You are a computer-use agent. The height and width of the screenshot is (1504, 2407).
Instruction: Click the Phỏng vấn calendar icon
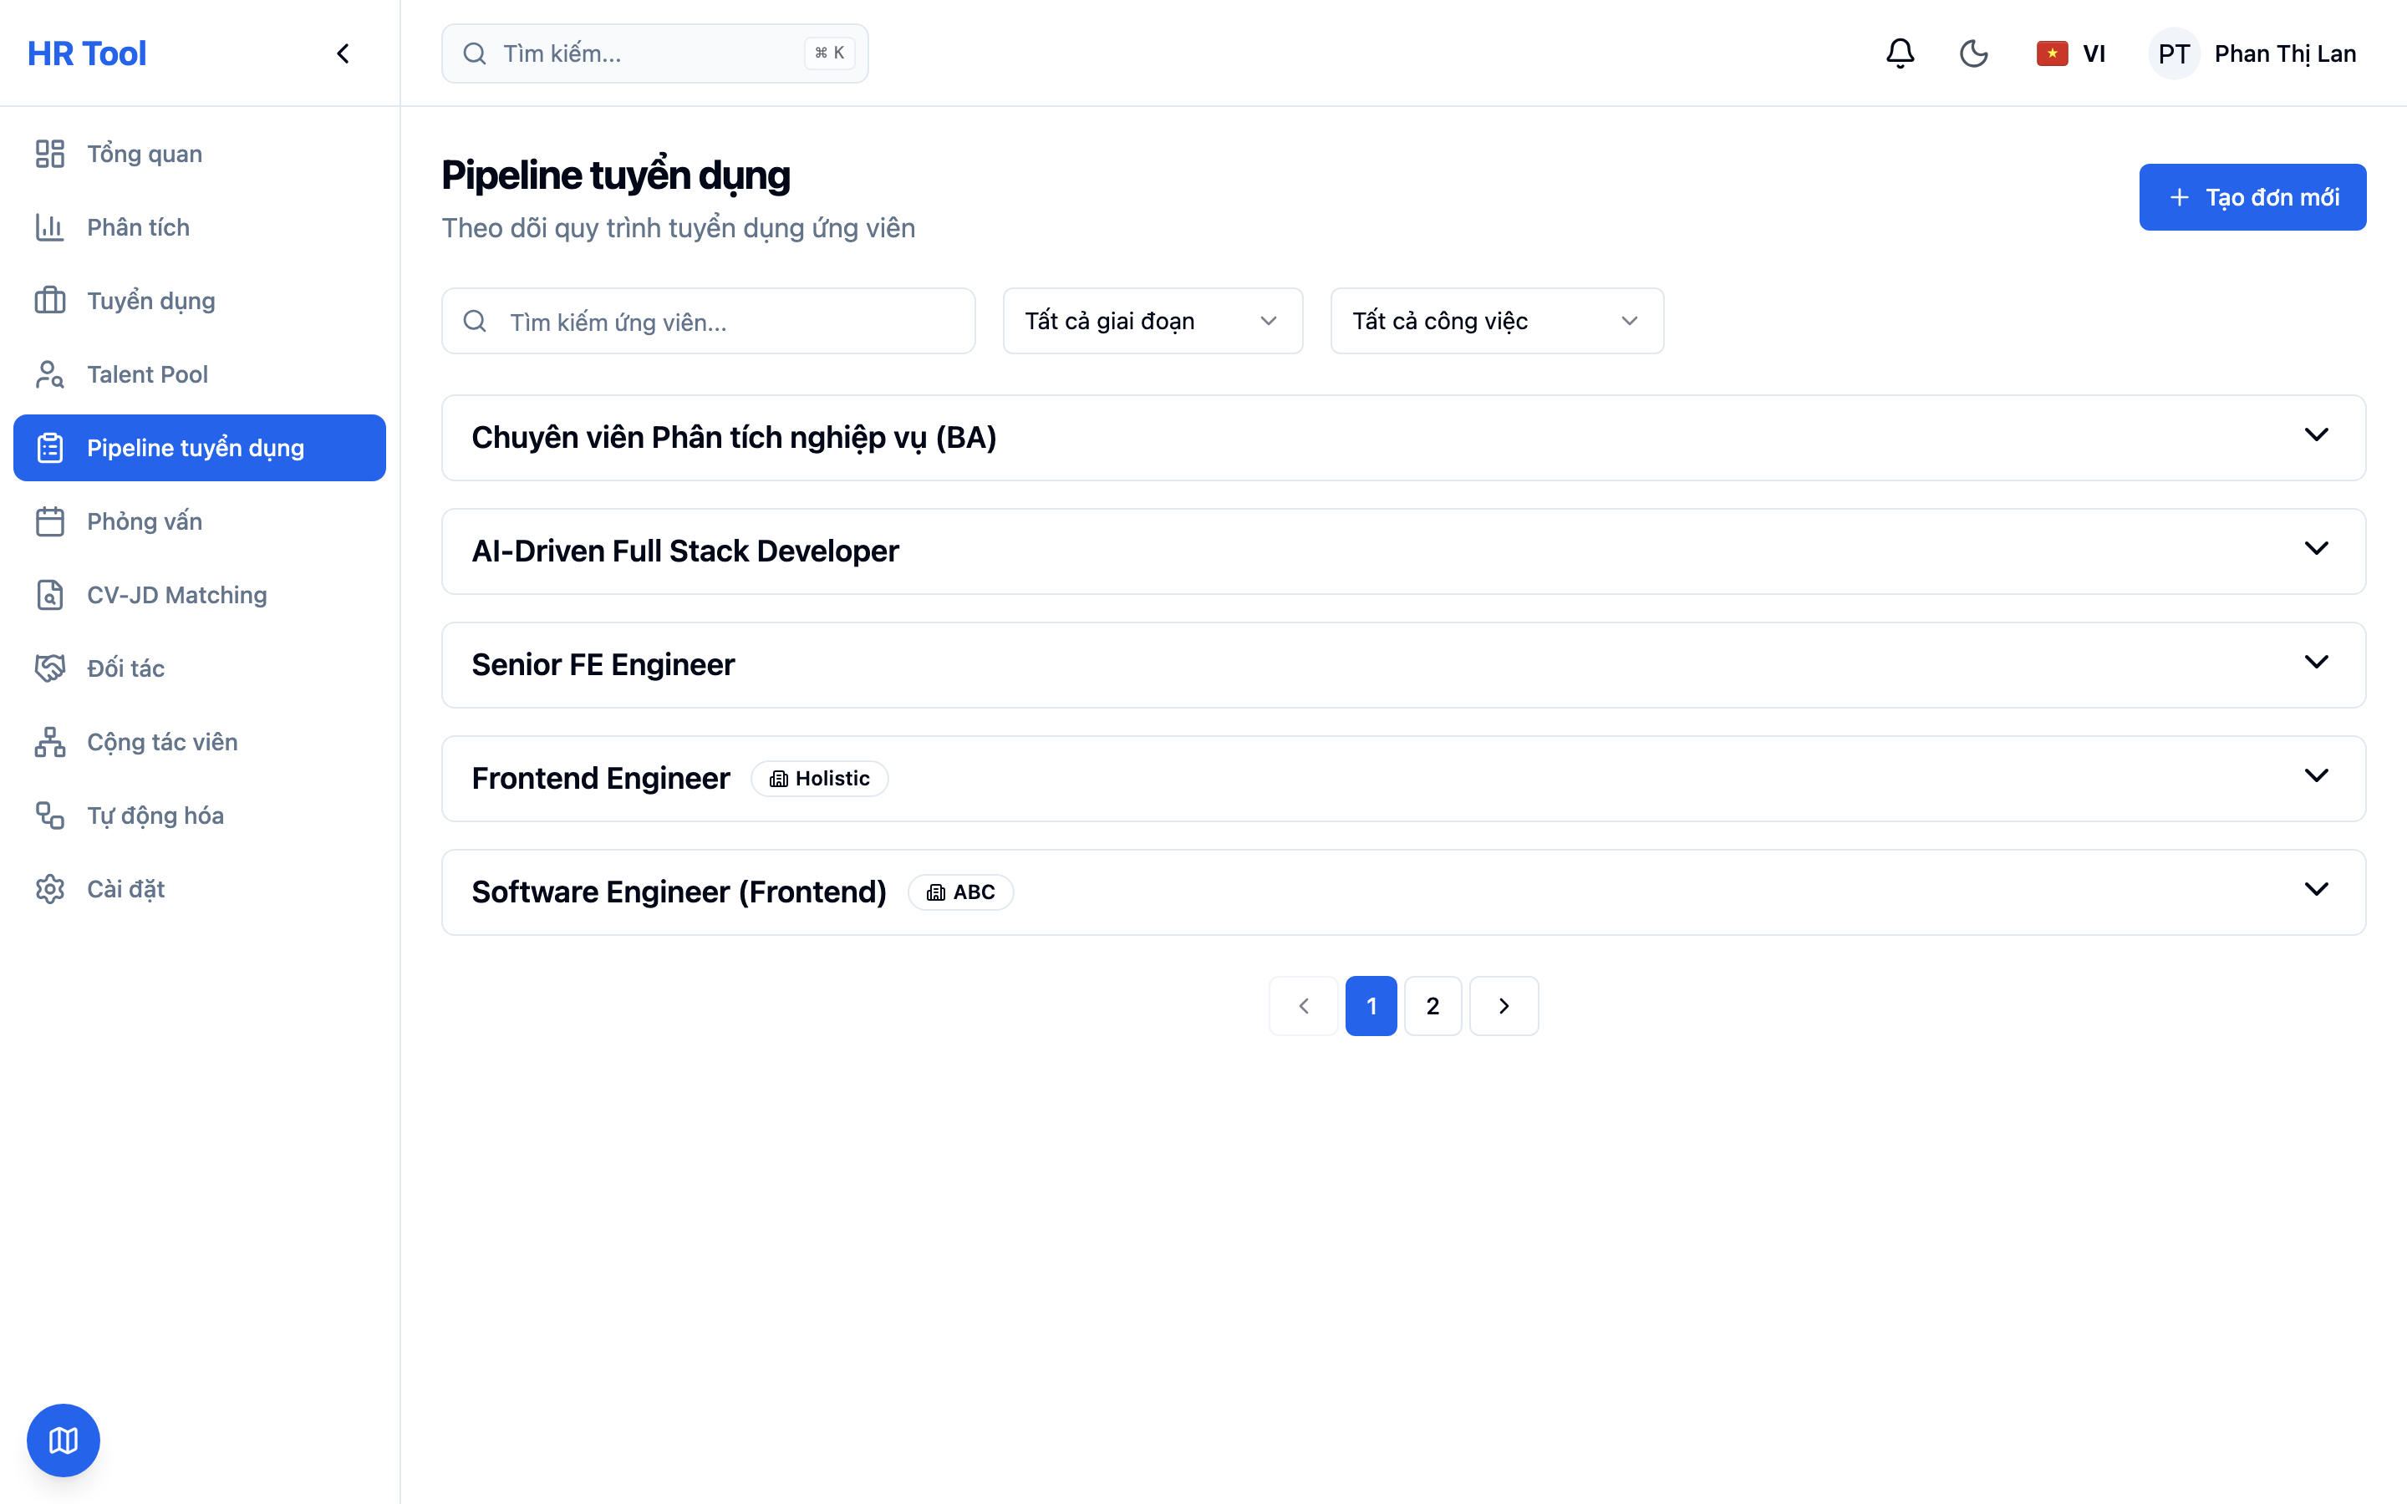50,522
